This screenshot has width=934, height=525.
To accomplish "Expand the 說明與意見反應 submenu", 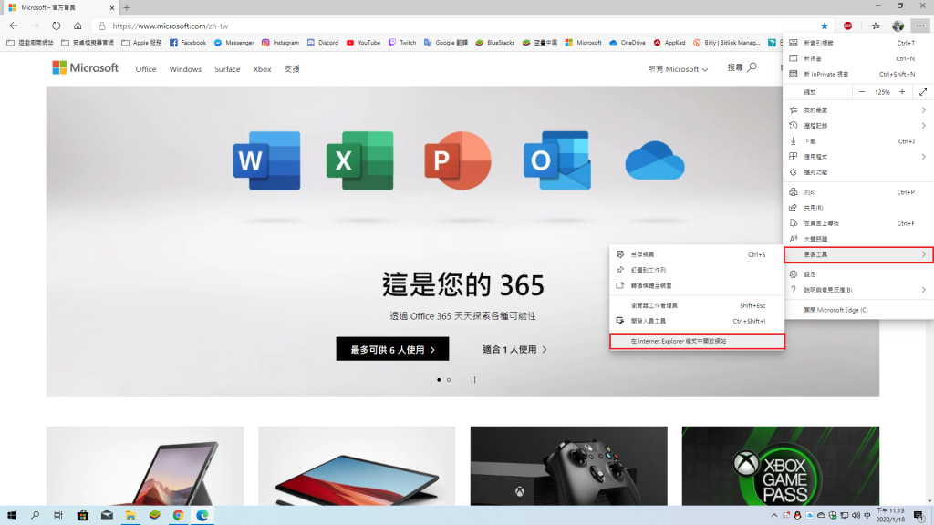I will (857, 290).
